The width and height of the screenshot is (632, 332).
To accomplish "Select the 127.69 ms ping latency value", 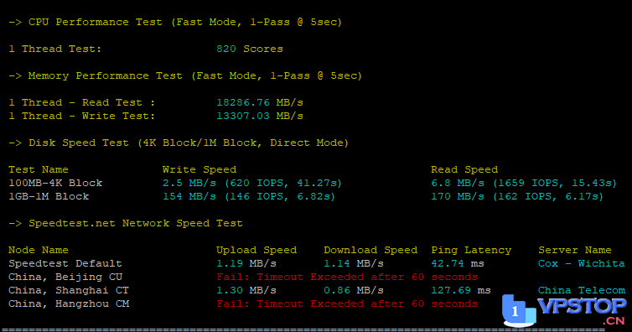I will [461, 290].
